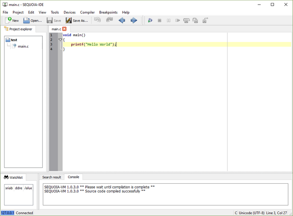Click the Save toolbar button
293x216 pixels.
(54, 21)
